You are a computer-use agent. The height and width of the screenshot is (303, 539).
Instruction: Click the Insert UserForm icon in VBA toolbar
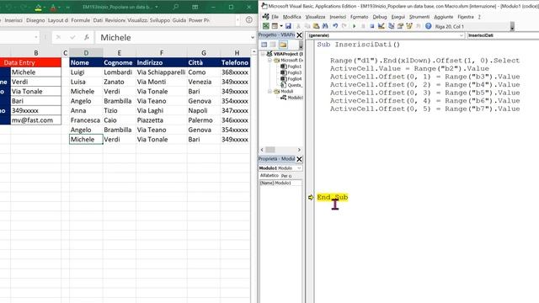point(275,26)
